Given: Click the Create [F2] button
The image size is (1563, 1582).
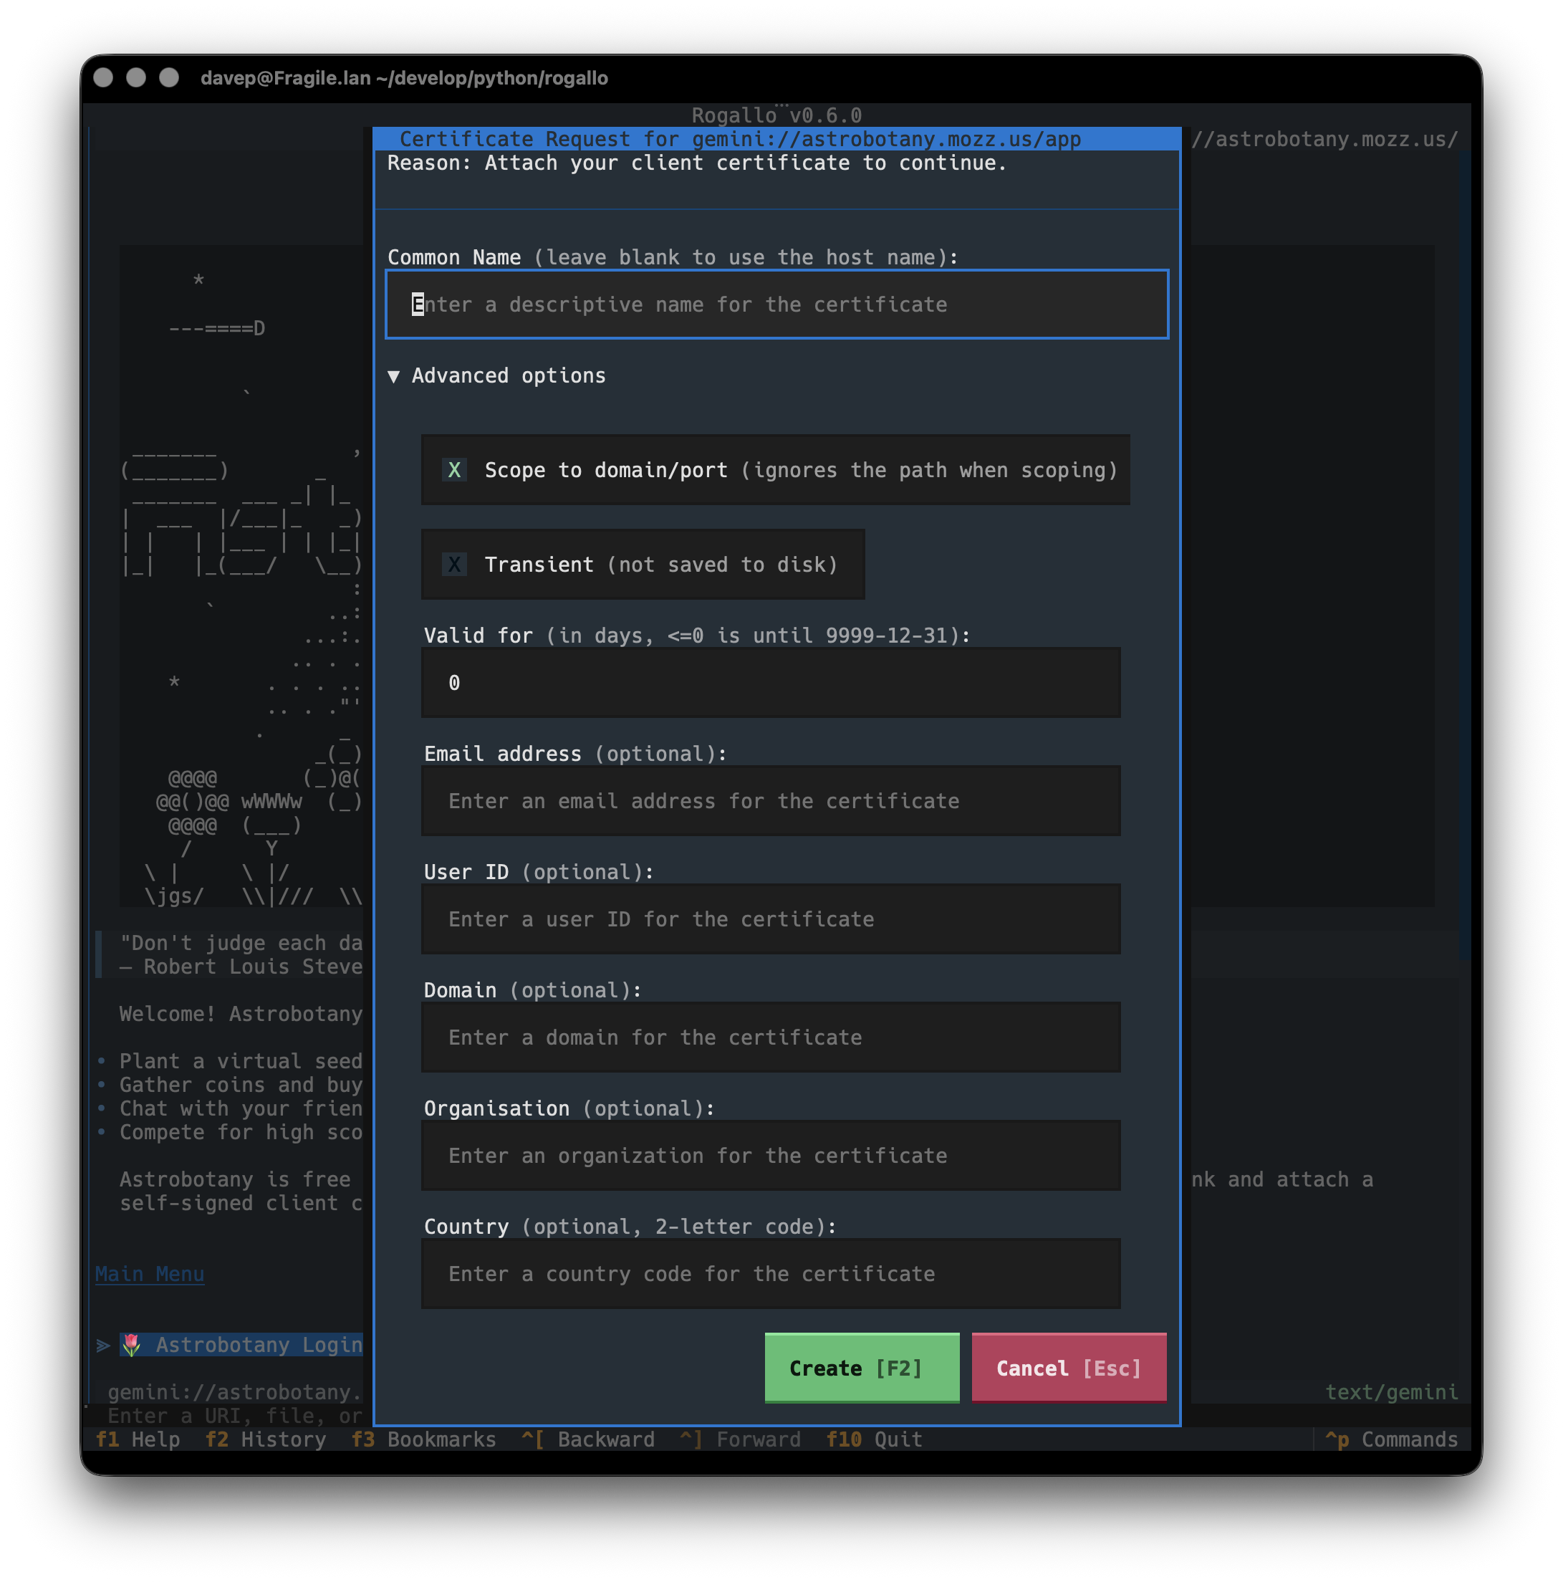Looking at the screenshot, I should coord(861,1368).
